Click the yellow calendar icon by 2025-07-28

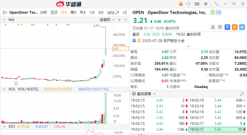click(x=139, y=40)
